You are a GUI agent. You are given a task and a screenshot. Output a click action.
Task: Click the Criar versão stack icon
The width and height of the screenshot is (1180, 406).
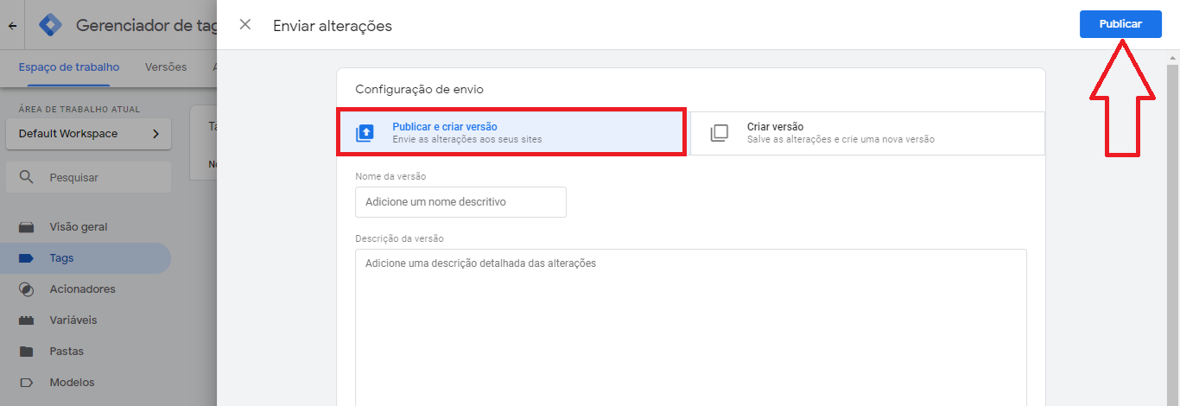[719, 133]
